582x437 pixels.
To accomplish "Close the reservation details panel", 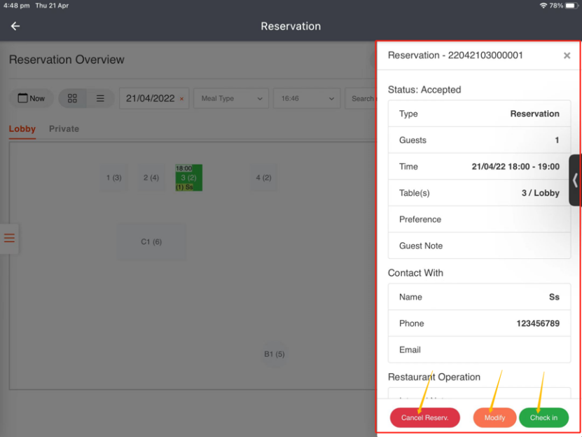I will pos(567,56).
